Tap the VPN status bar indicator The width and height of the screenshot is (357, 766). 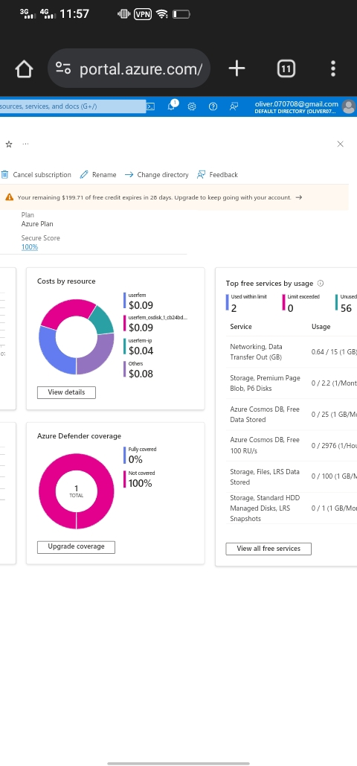[143, 14]
